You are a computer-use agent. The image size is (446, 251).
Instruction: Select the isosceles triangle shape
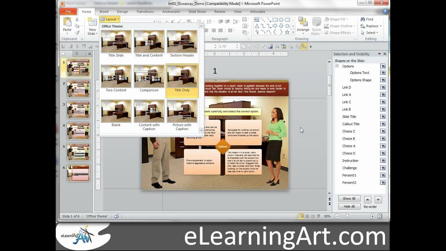[257, 26]
